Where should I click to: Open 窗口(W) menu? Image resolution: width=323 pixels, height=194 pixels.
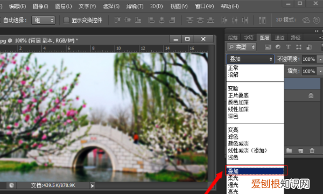pos(205,6)
